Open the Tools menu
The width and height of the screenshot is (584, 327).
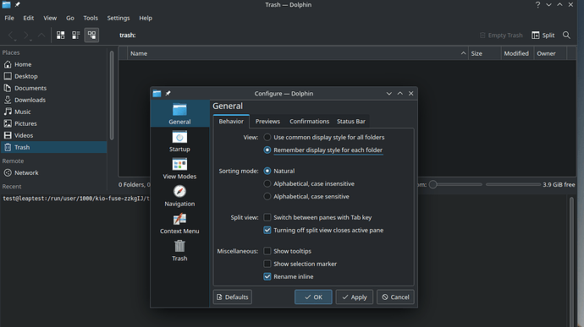(91, 18)
